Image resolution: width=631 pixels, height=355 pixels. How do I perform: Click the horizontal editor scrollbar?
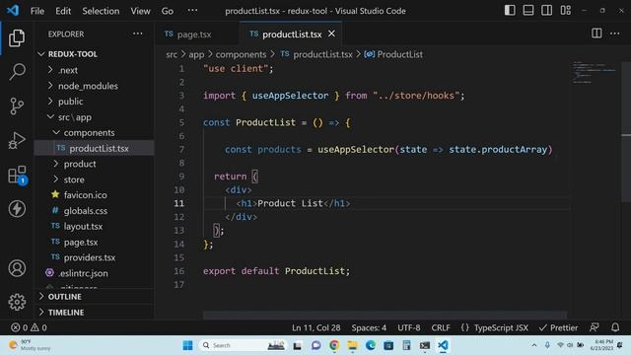[385, 315]
